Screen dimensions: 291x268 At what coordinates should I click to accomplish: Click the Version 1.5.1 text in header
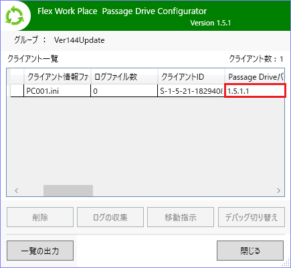click(x=211, y=23)
